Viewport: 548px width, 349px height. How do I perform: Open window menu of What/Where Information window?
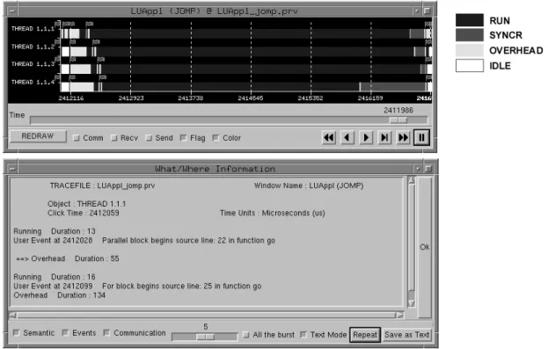pyautogui.click(x=12, y=169)
